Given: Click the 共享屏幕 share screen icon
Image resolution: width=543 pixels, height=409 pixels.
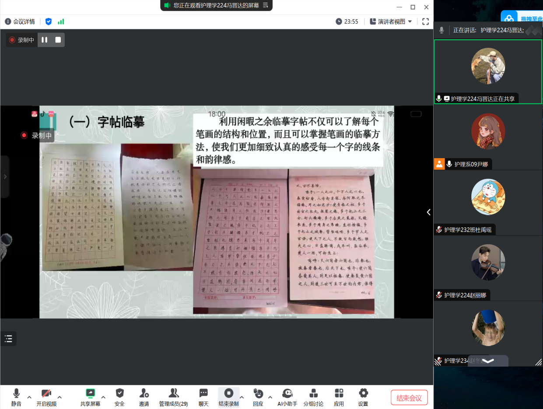Looking at the screenshot, I should (90, 397).
